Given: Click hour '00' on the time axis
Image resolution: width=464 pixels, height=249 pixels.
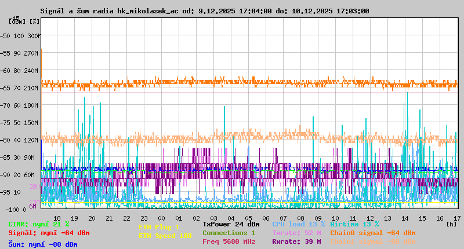Looking at the screenshot, I should [x=162, y=218].
